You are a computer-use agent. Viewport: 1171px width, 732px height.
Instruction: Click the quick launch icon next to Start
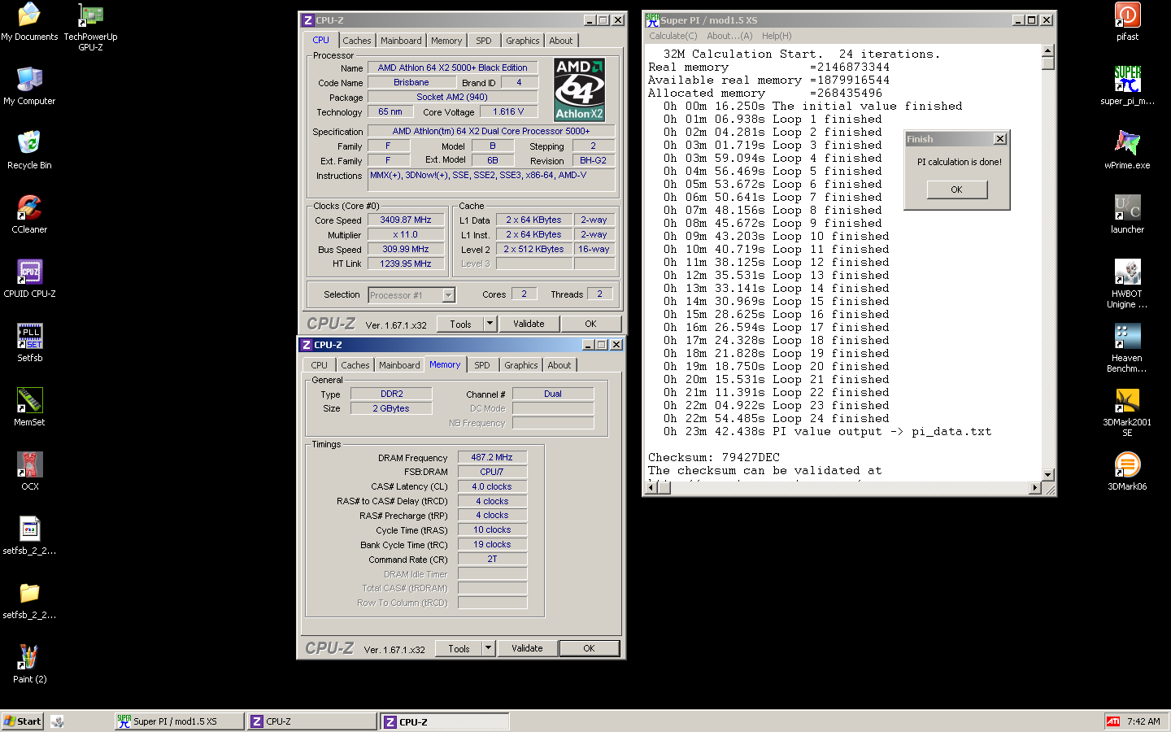(58, 721)
